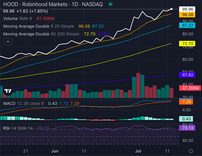Click the cyan 87.22 price label
202x156 pixels.
[x=187, y=25]
